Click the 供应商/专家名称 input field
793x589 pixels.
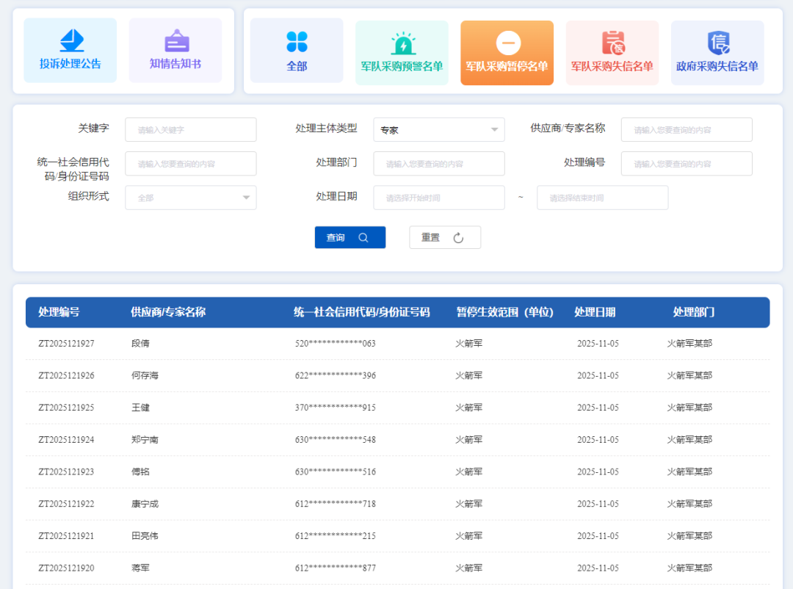pos(686,129)
